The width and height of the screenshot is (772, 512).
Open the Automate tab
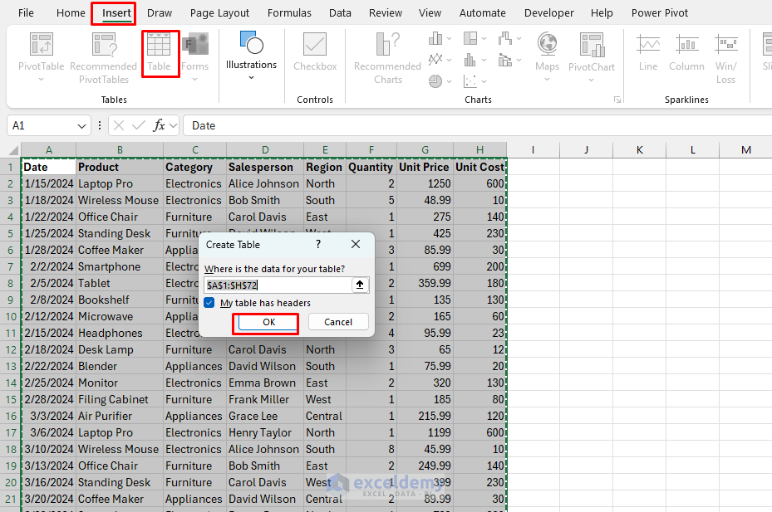point(483,12)
